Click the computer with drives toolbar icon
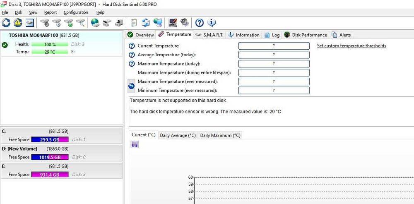Image resolution: width=414 pixels, height=204 pixels. point(118,23)
